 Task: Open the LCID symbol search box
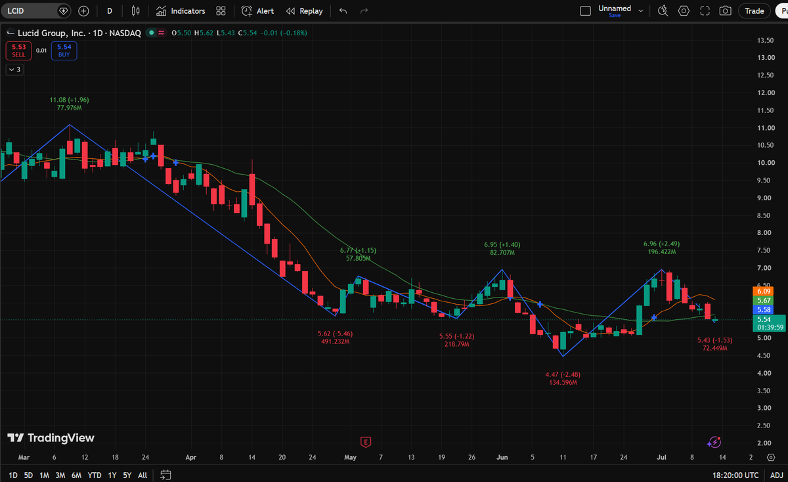tap(36, 11)
